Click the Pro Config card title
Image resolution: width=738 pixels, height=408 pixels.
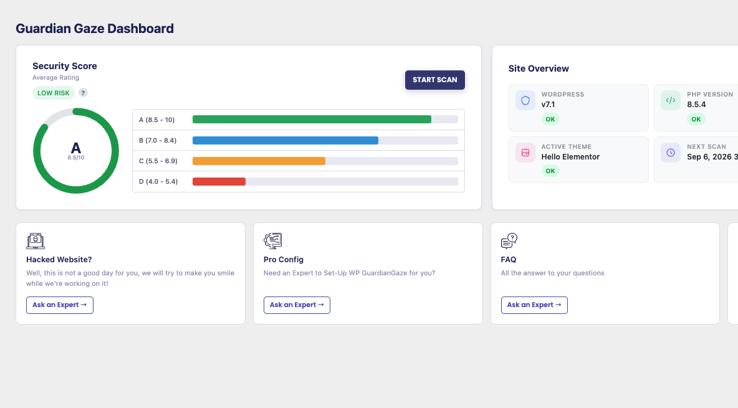point(284,259)
